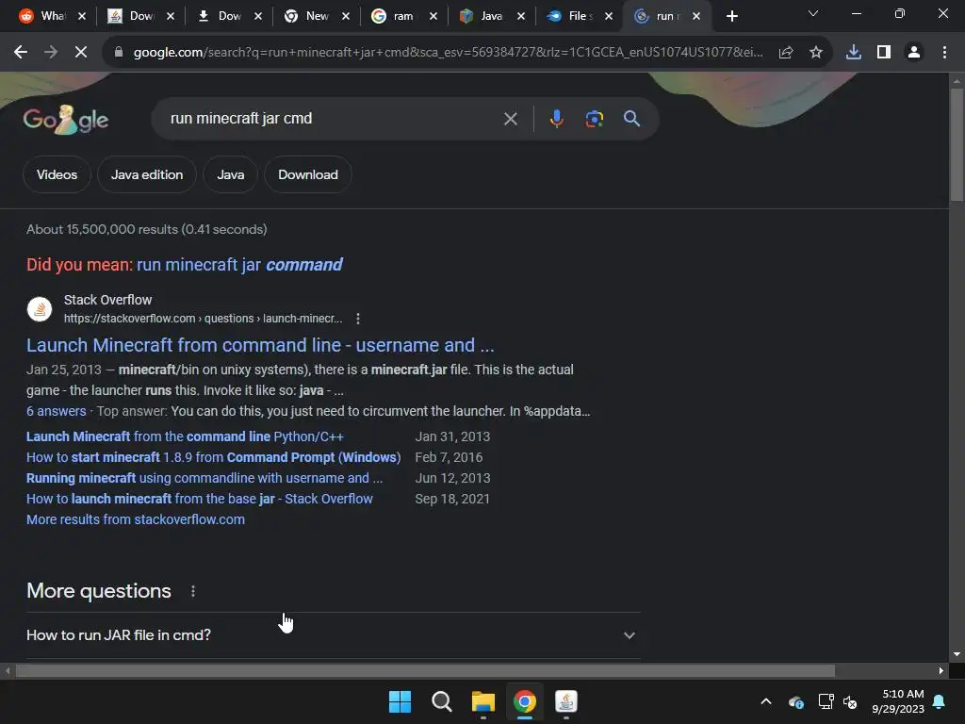Open notifications bell icon
965x724 pixels.
[x=940, y=701]
